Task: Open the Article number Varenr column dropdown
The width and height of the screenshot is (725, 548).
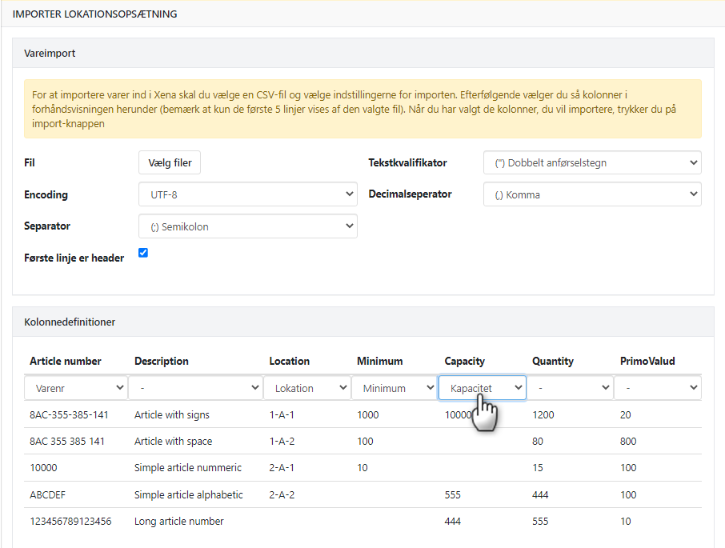Action: (76, 388)
